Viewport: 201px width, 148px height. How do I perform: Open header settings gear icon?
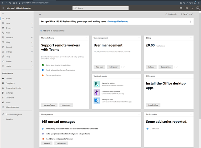187,8
